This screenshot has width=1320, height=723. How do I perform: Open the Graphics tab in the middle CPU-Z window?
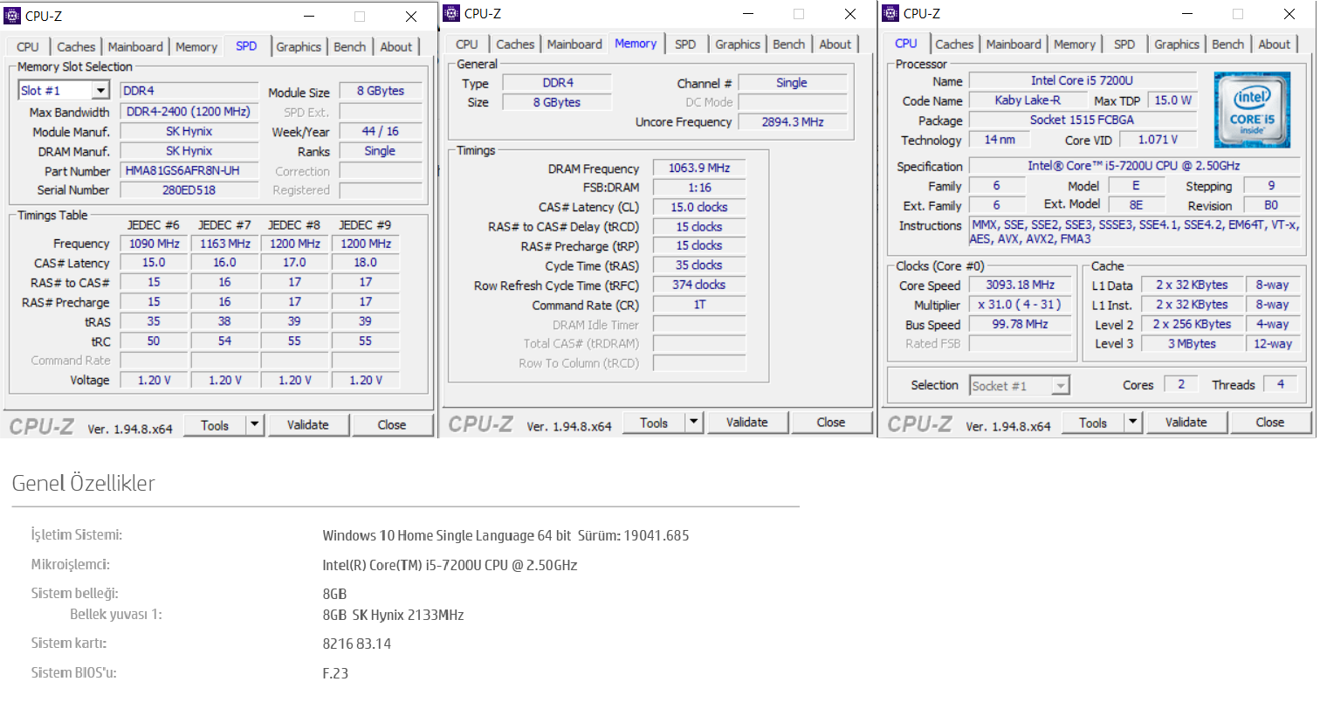pos(738,45)
